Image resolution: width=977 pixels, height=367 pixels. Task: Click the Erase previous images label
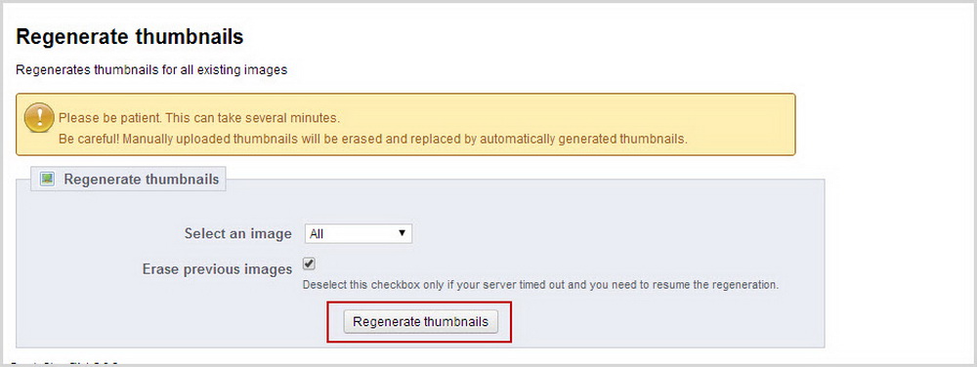point(218,269)
